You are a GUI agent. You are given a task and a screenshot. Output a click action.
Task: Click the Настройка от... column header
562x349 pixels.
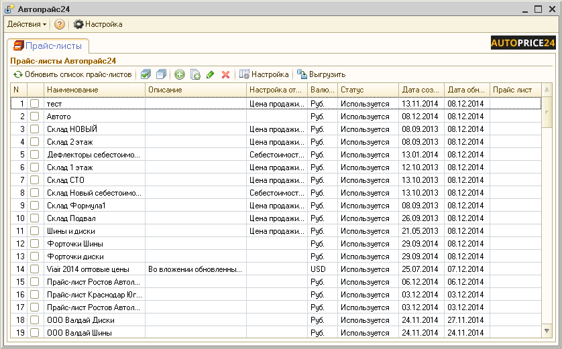[277, 90]
